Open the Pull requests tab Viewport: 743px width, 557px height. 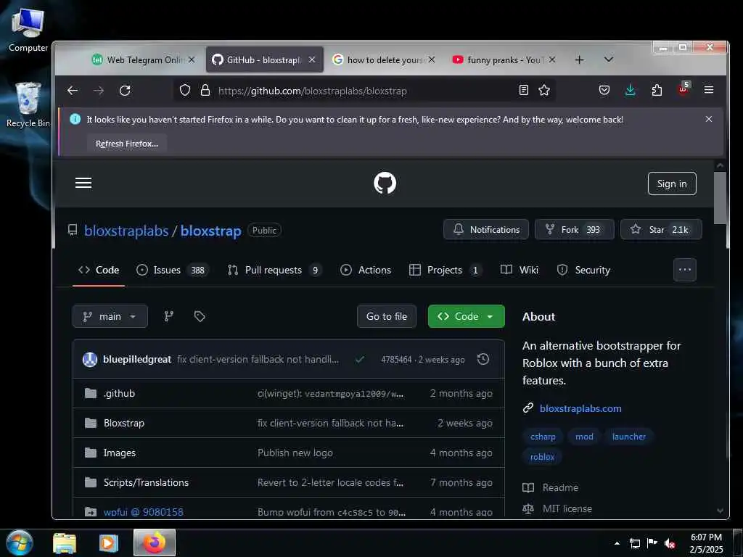(274, 270)
